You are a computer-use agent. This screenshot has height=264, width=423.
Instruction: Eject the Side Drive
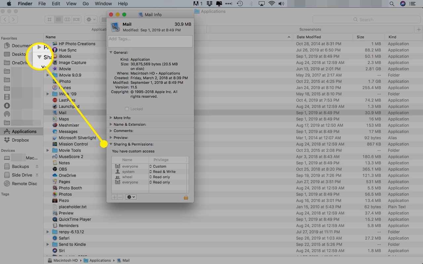click(x=37, y=175)
